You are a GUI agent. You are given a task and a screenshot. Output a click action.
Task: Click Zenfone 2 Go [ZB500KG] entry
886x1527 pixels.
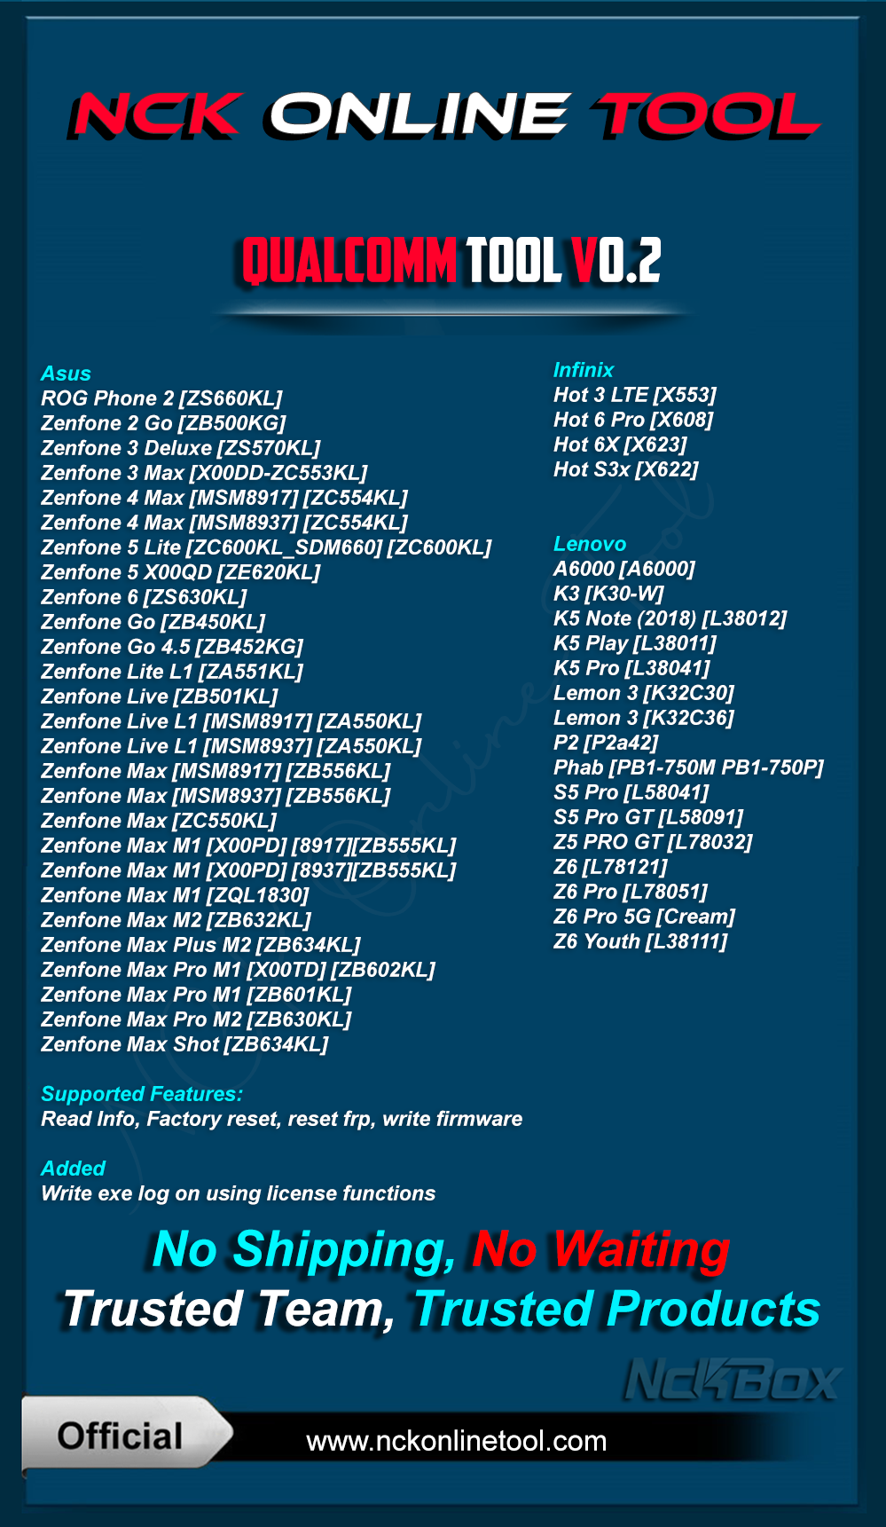(x=163, y=423)
